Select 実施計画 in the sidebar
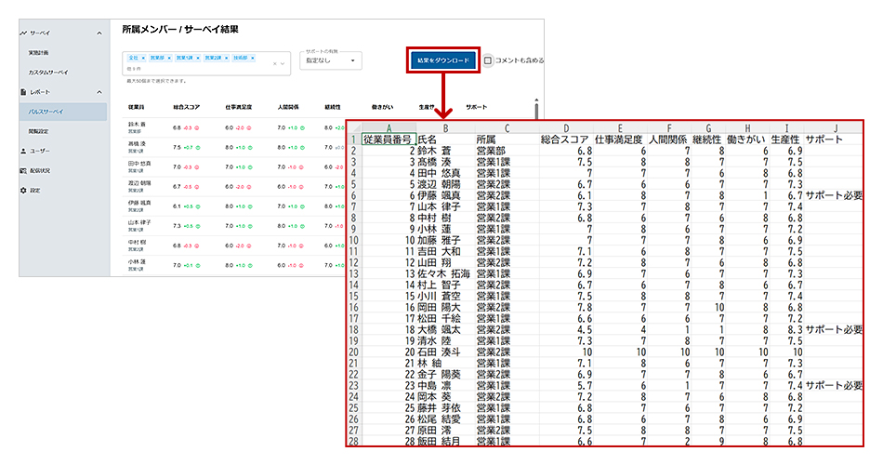Screen dimensions: 883x465 coord(40,53)
